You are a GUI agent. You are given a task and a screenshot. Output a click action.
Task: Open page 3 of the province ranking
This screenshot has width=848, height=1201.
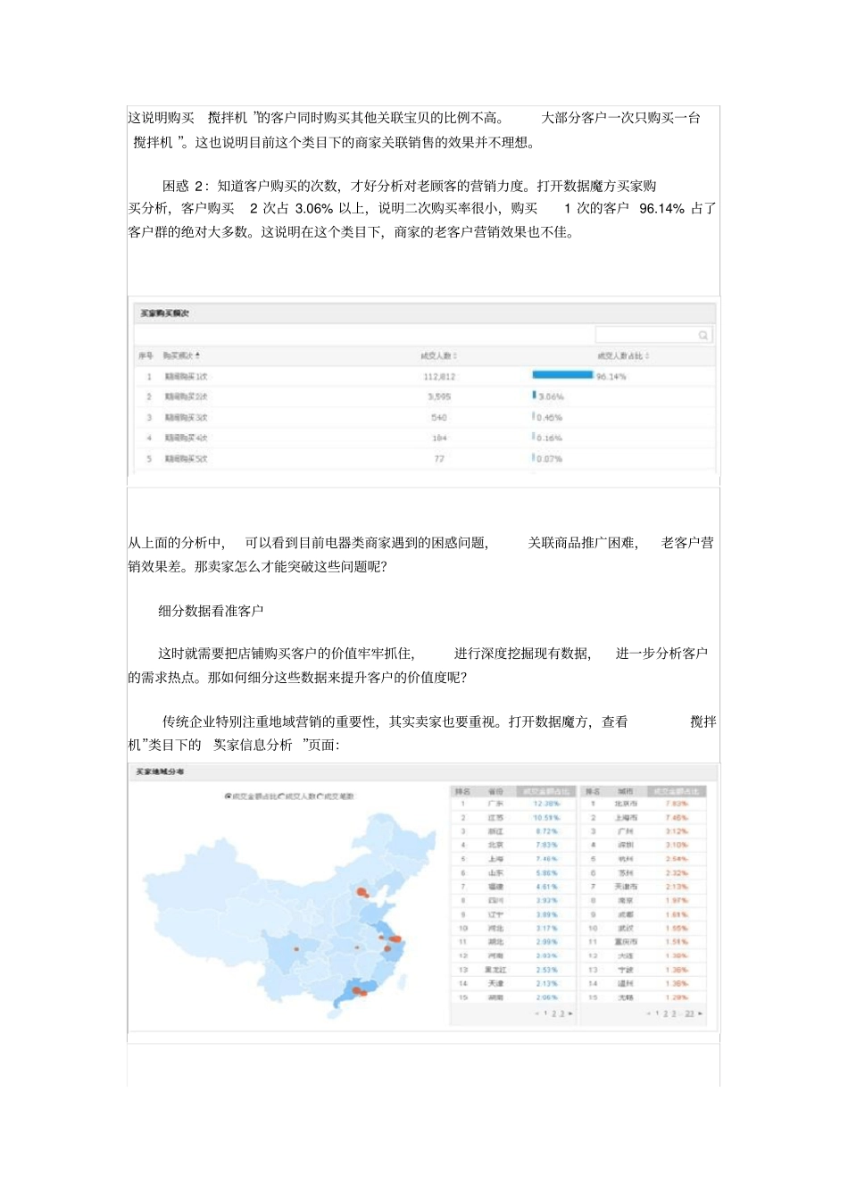[561, 1013]
